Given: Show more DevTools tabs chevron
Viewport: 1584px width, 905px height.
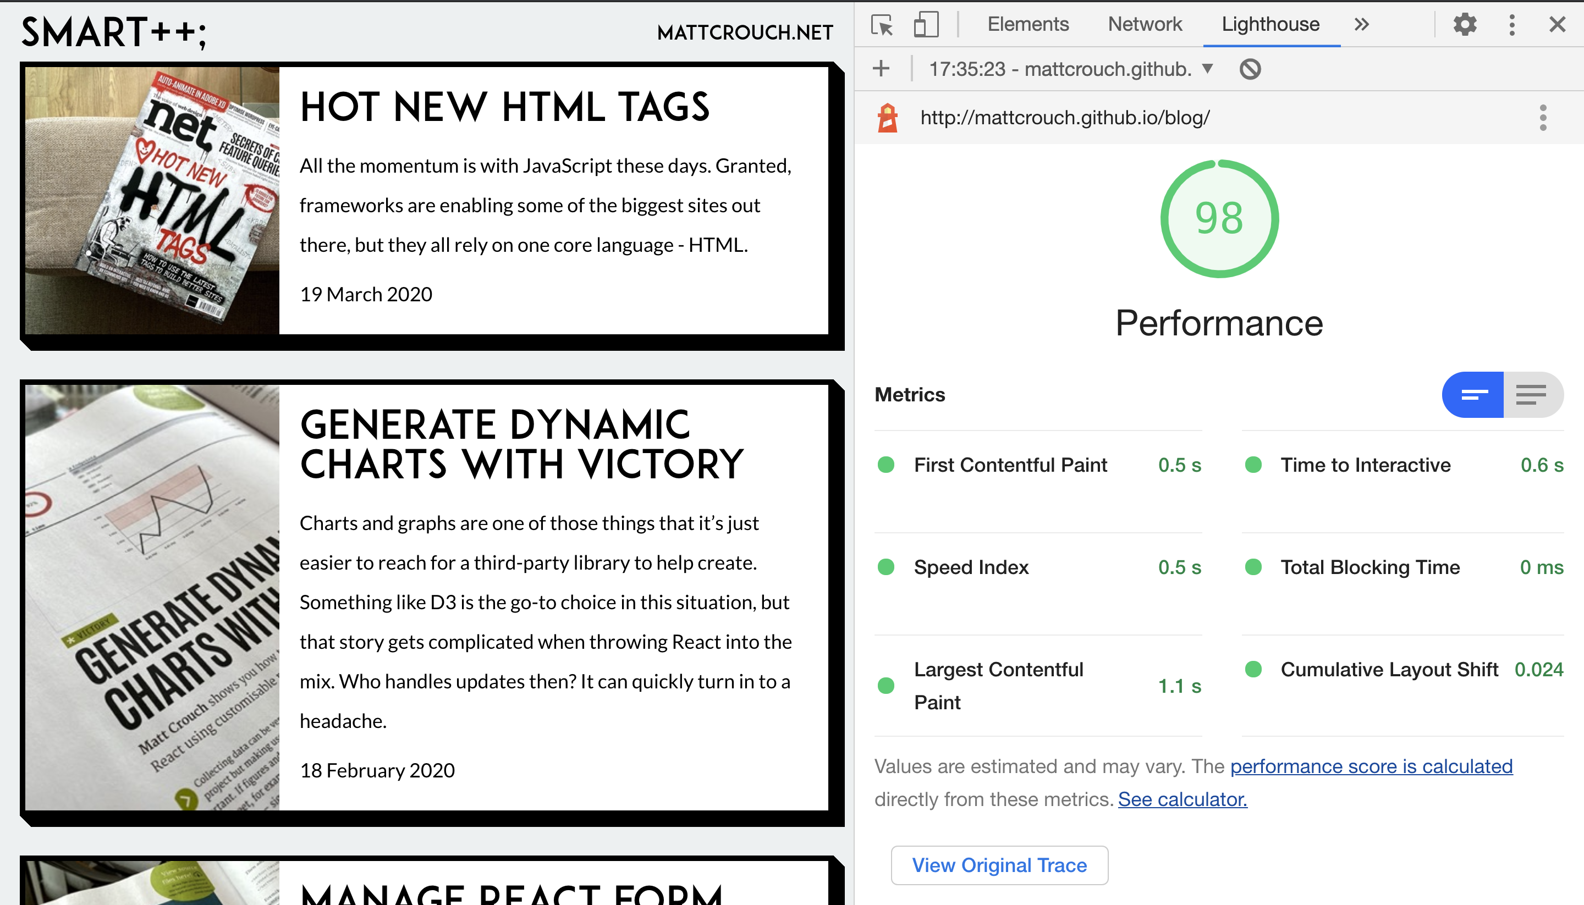Looking at the screenshot, I should click(x=1361, y=24).
